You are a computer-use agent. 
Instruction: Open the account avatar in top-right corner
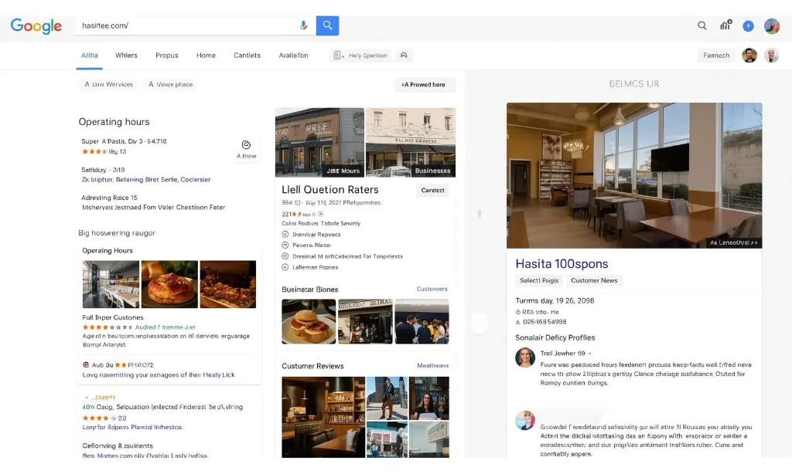pos(771,25)
